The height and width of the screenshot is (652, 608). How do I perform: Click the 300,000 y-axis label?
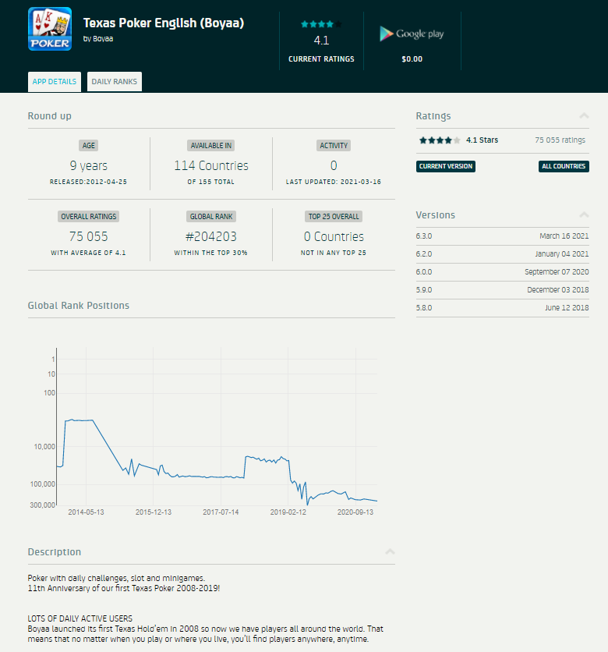pyautogui.click(x=42, y=505)
